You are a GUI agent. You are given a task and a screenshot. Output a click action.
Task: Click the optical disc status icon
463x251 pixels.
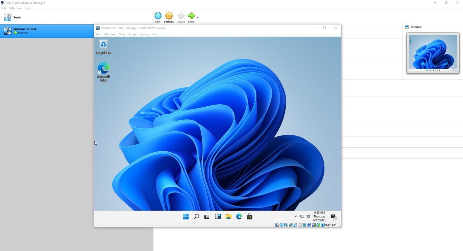(281, 225)
